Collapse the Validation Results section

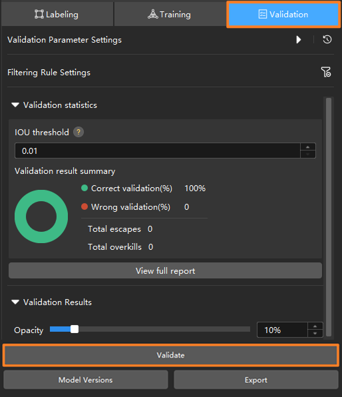tap(15, 302)
